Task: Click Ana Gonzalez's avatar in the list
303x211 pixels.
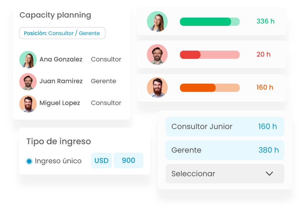Action: (28, 59)
